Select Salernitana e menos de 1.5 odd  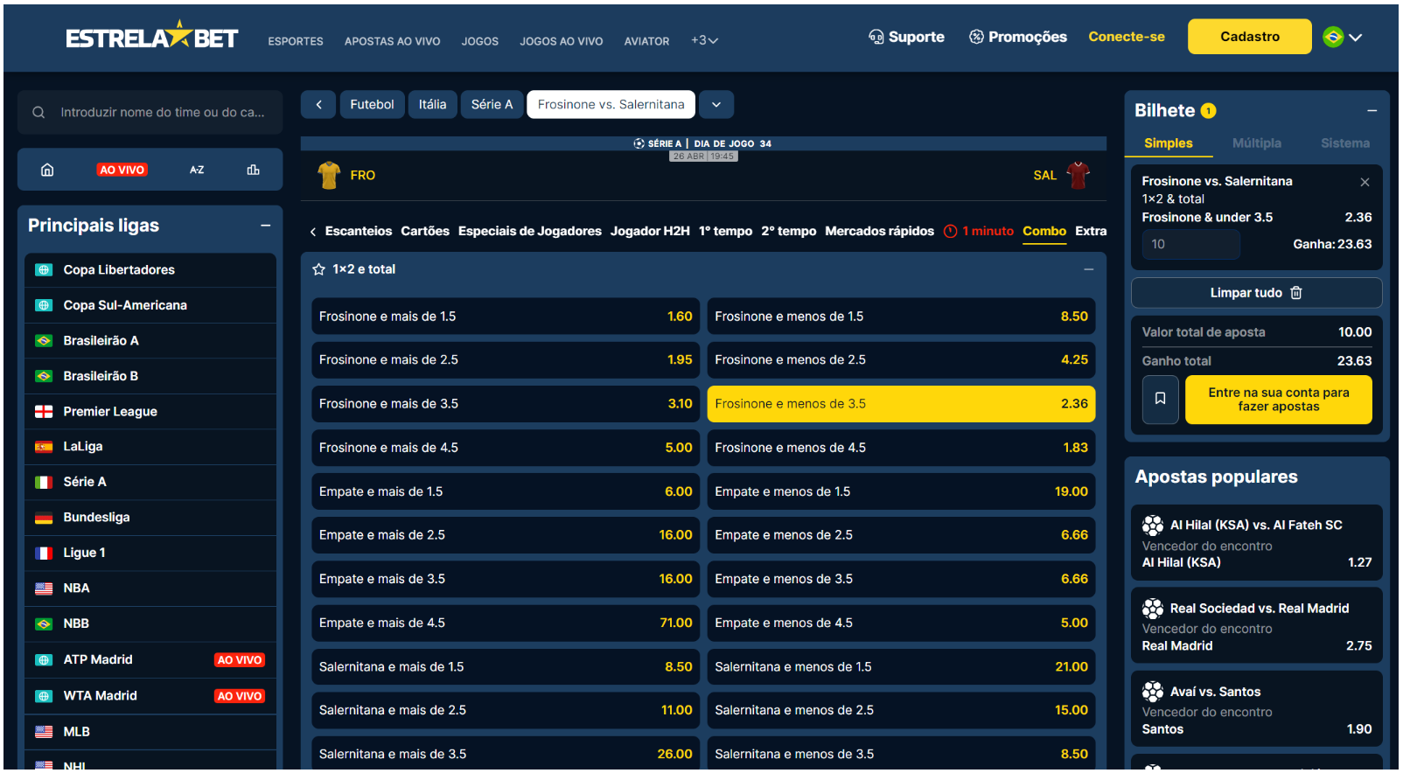[x=901, y=666]
